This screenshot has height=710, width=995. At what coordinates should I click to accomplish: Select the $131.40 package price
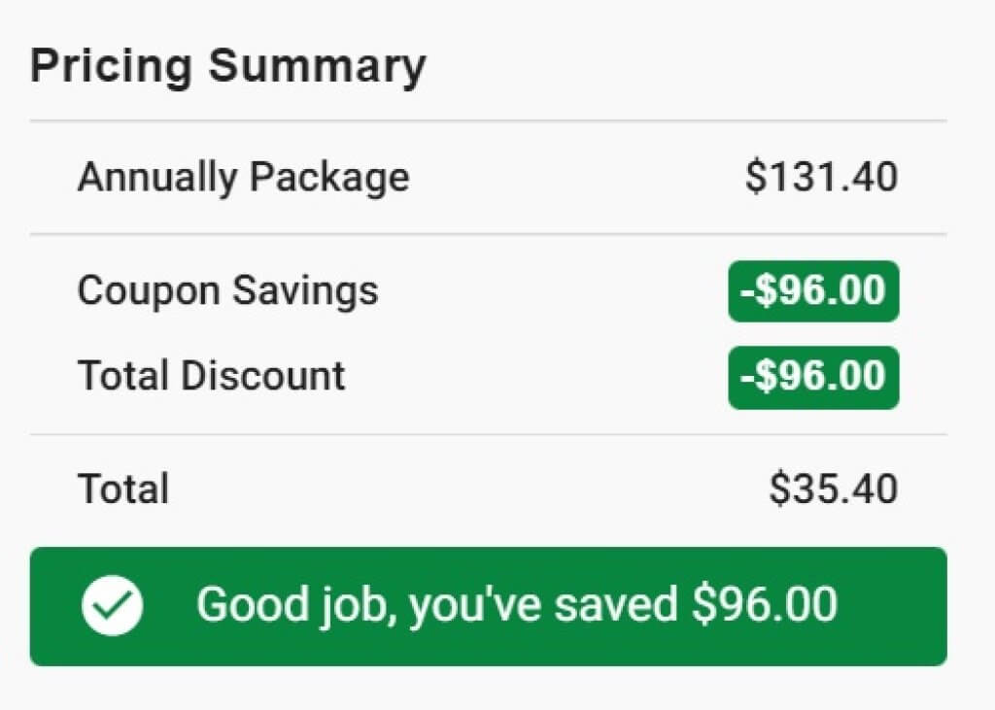pyautogui.click(x=822, y=177)
